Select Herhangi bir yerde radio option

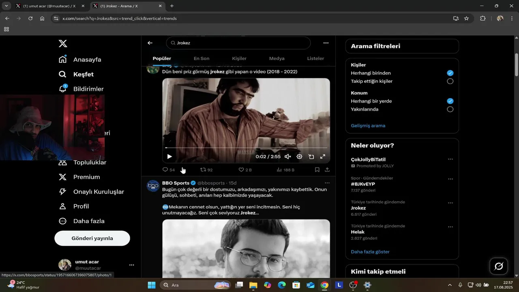point(450,101)
